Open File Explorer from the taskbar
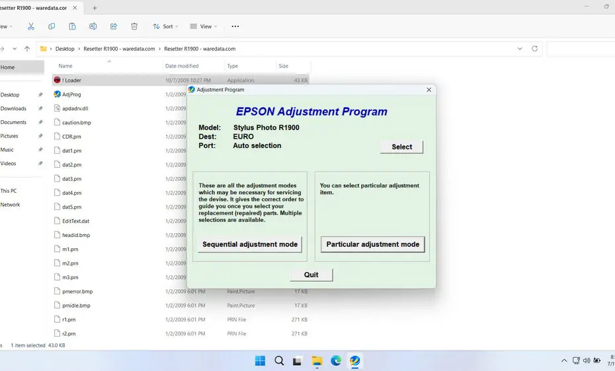The height and width of the screenshot is (371, 615). pyautogui.click(x=317, y=360)
